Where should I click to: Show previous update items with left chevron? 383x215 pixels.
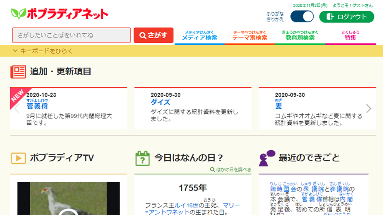point(17,108)
